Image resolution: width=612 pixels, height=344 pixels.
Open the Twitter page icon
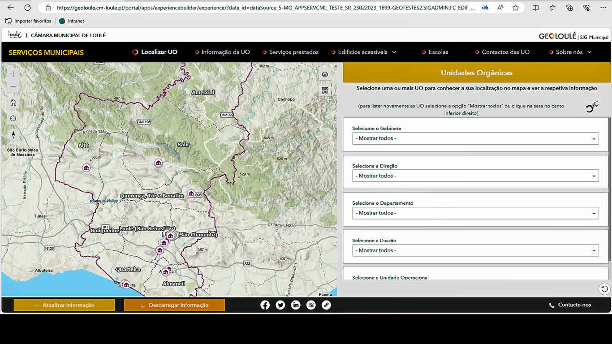[x=280, y=305]
